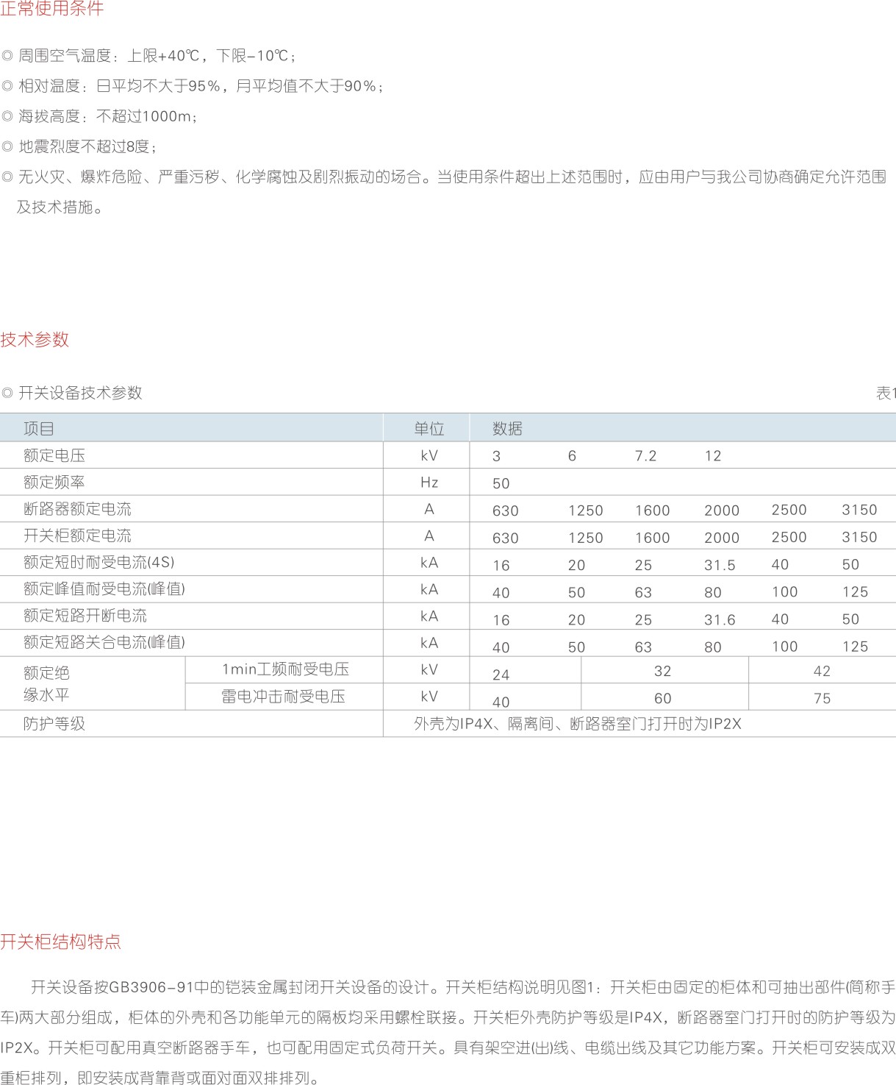Click the bullet icon before 开关设备技术参数

pyautogui.click(x=7, y=394)
